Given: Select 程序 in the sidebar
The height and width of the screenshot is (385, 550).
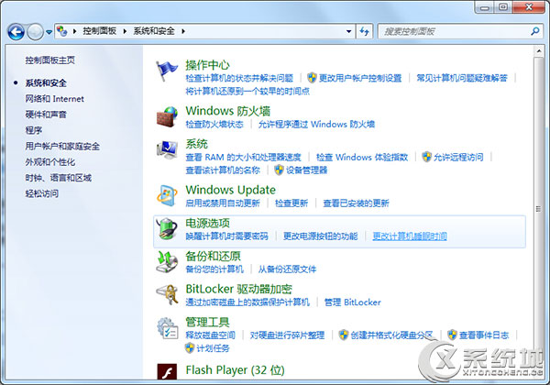Looking at the screenshot, I should [x=34, y=130].
